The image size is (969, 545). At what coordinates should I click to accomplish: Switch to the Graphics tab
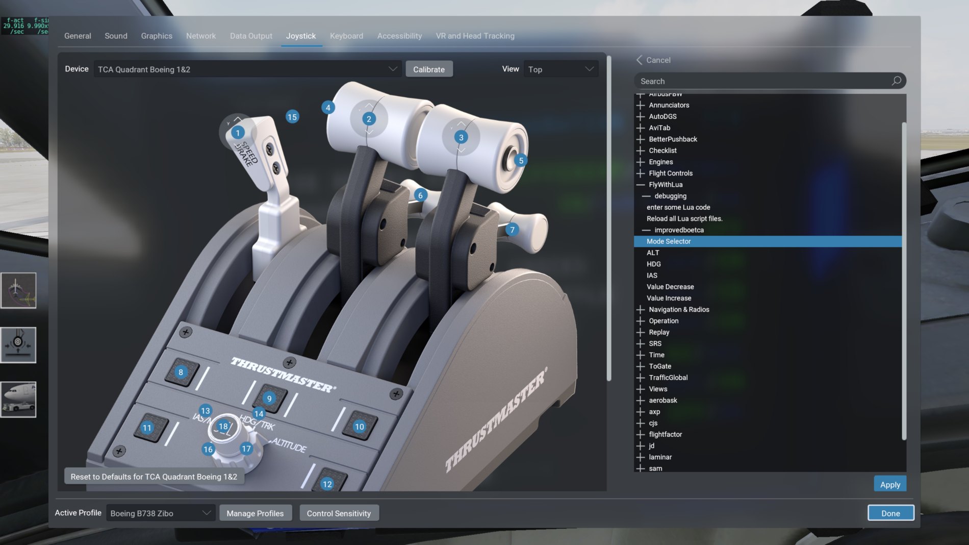157,36
